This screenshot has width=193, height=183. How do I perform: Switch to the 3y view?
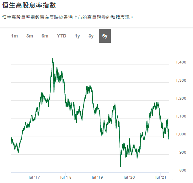click(91, 36)
